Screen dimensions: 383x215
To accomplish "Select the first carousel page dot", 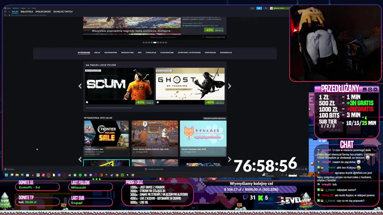I will coord(144,42).
